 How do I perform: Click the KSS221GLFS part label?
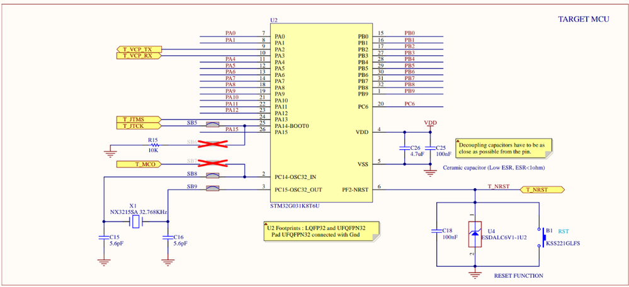[x=564, y=244]
